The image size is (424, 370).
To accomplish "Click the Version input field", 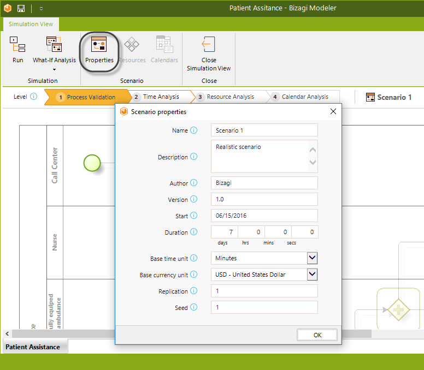I will (264, 199).
